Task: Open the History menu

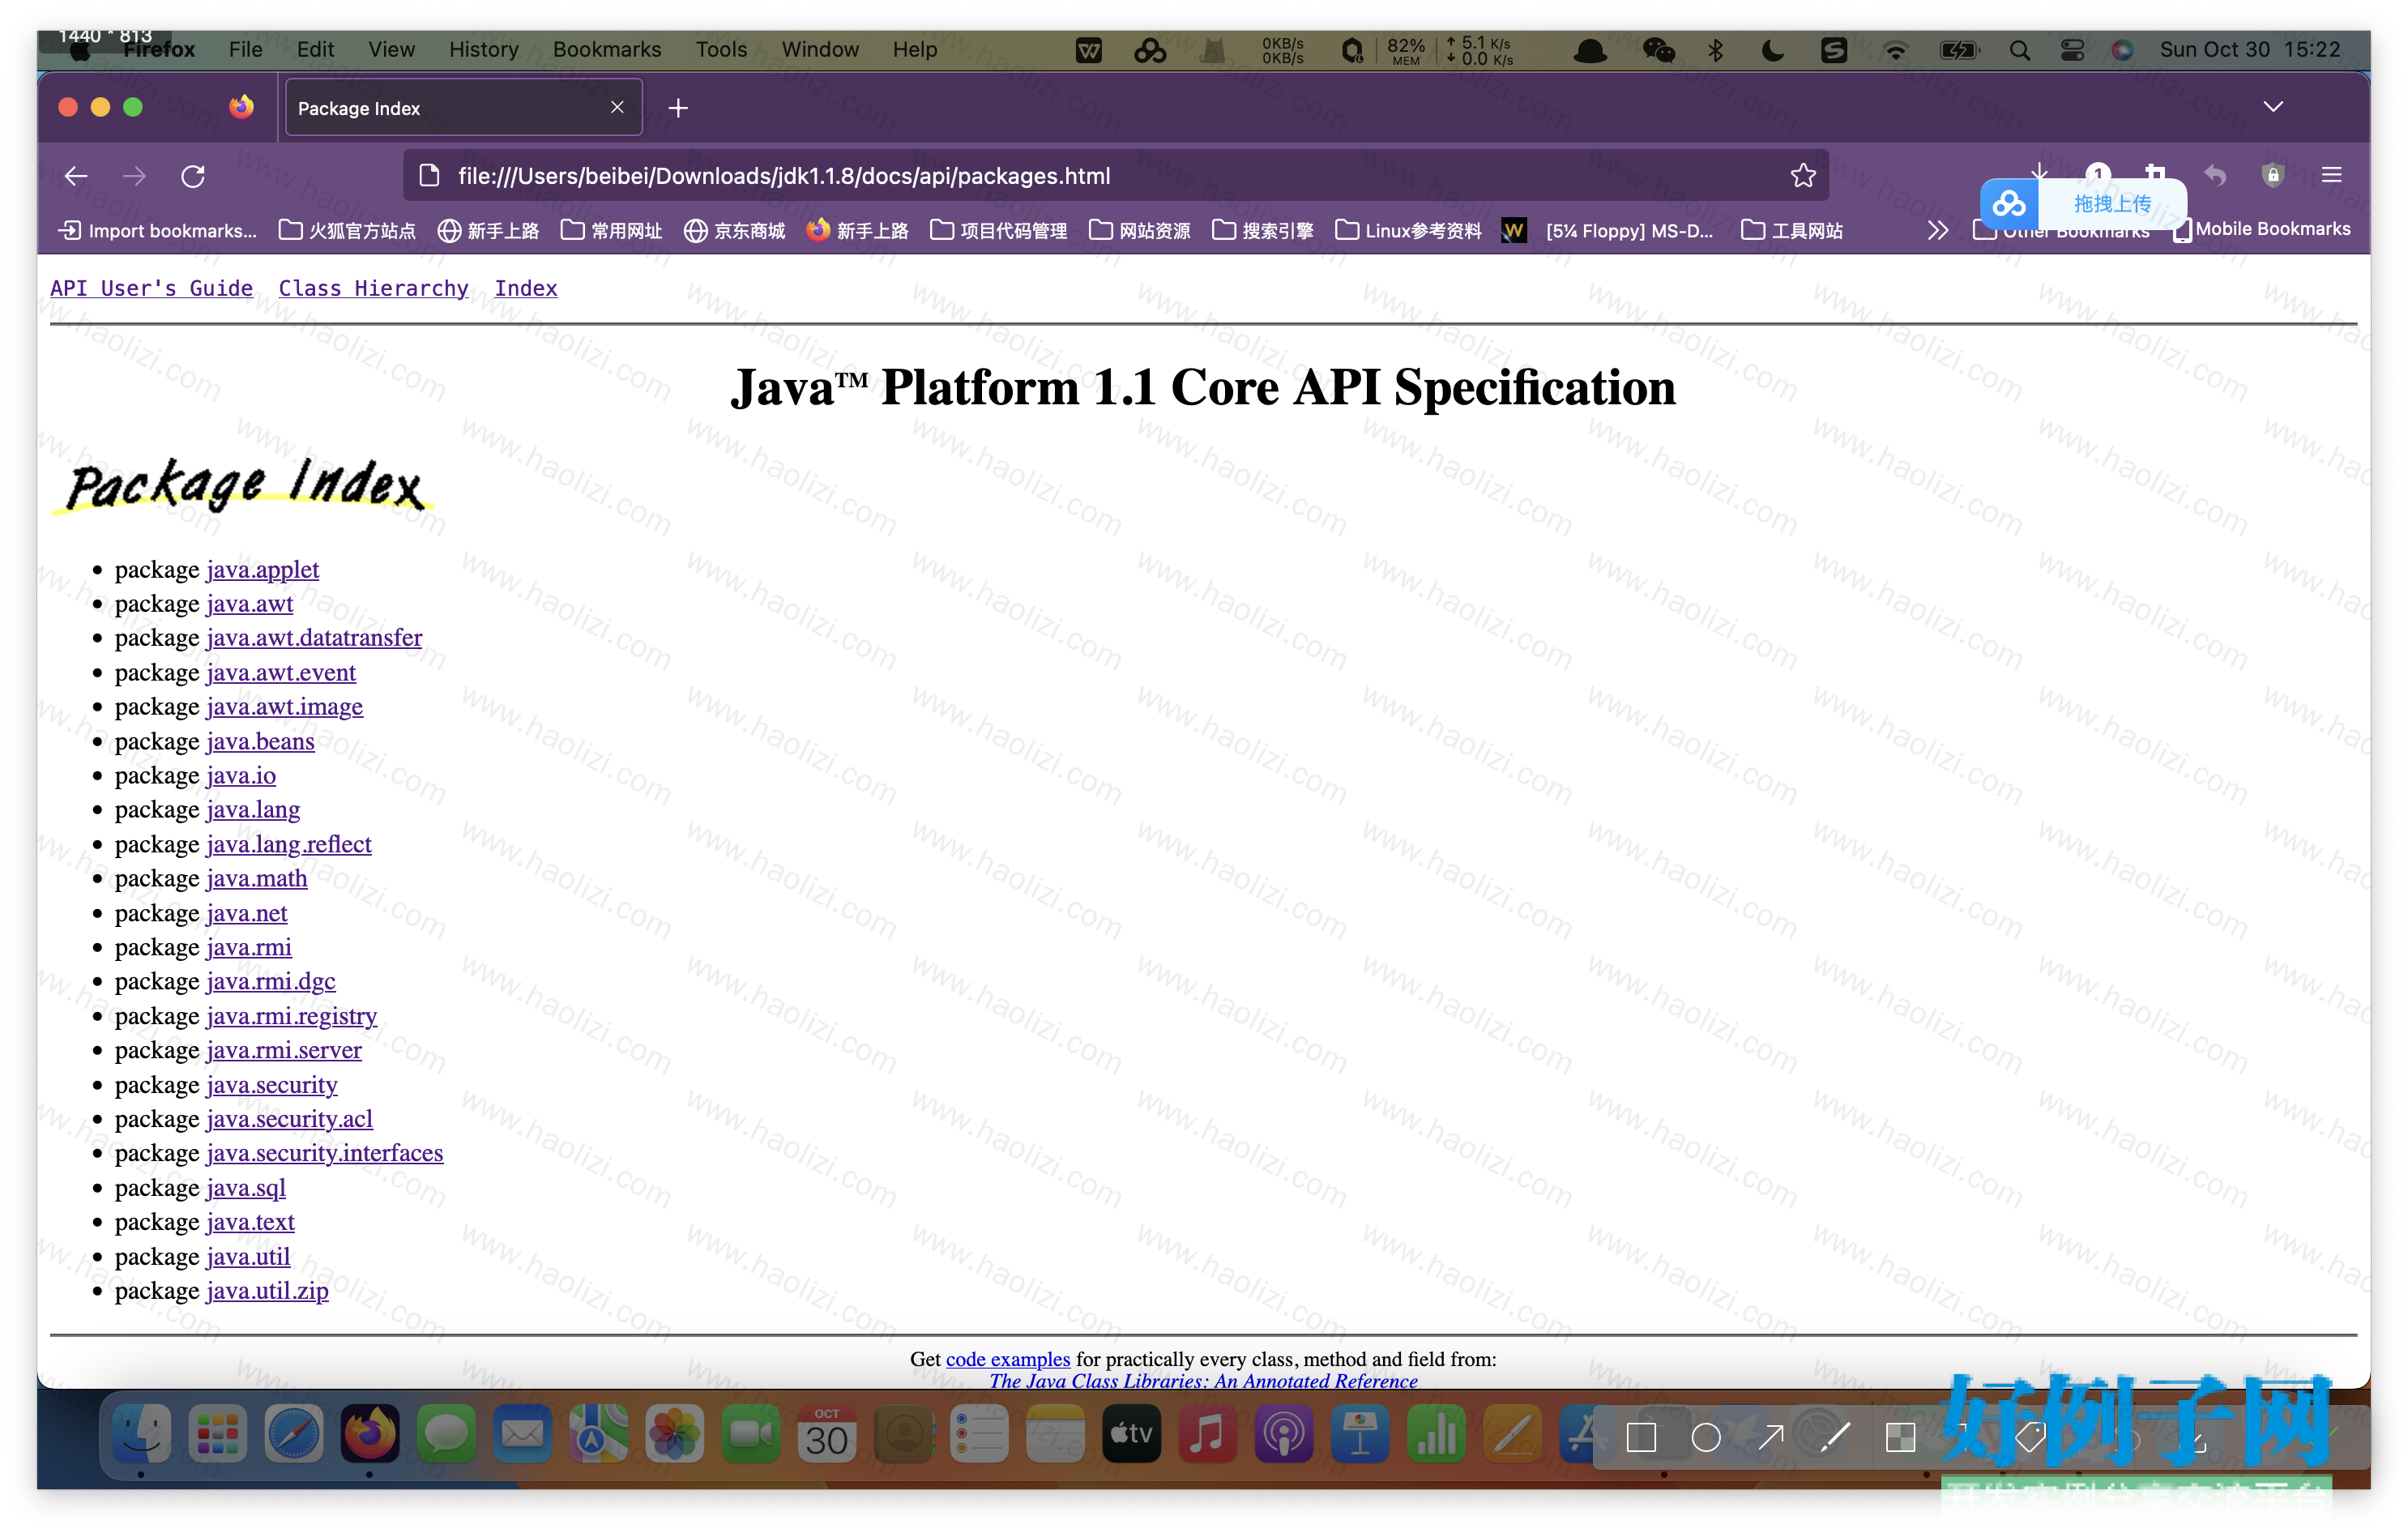Action: (x=483, y=50)
